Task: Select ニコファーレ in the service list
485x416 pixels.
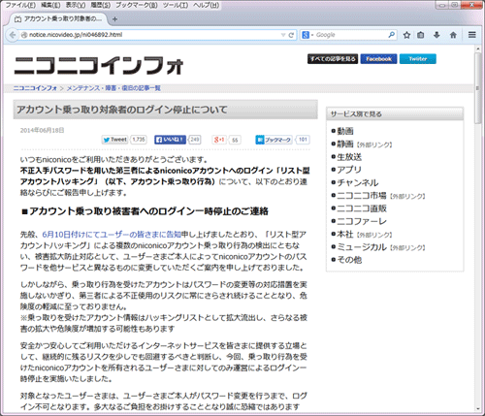Action: click(362, 221)
